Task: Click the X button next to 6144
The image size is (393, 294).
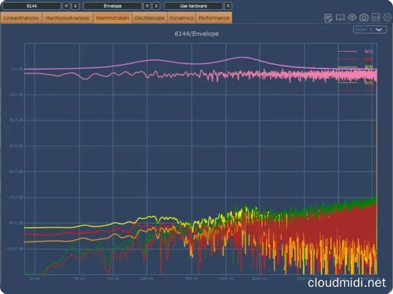Action: tap(75, 5)
